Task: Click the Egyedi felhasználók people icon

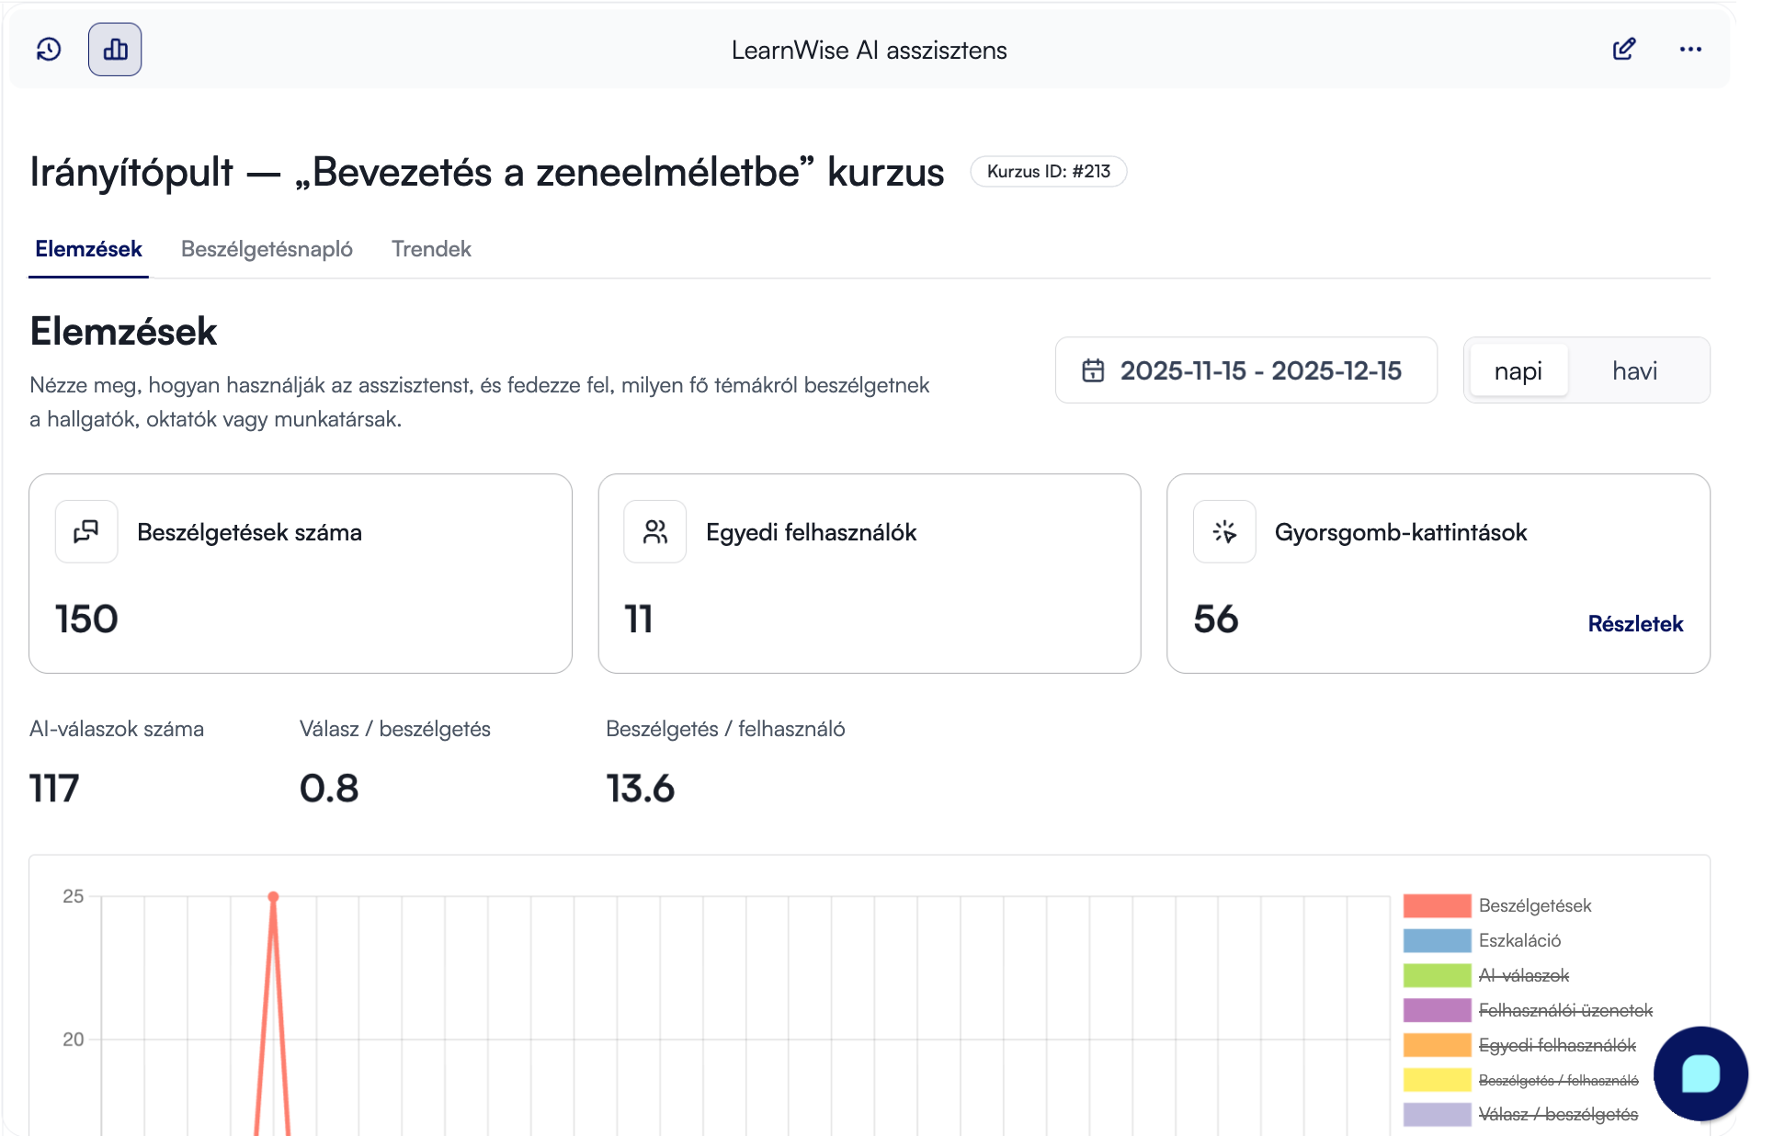Action: pyautogui.click(x=655, y=532)
